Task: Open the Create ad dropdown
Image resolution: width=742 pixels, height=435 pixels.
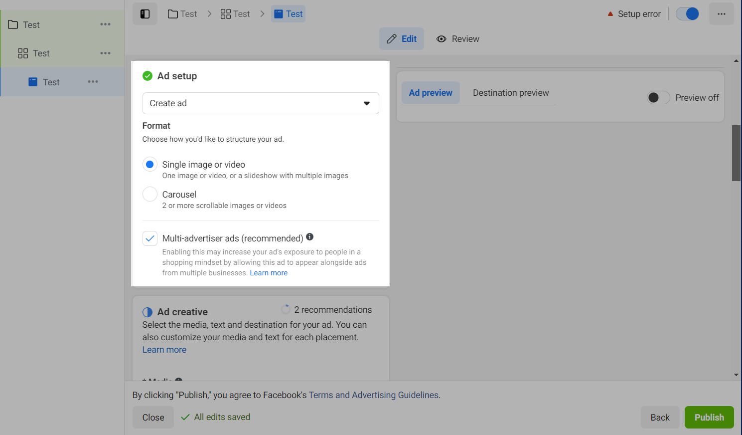Action: (261, 103)
